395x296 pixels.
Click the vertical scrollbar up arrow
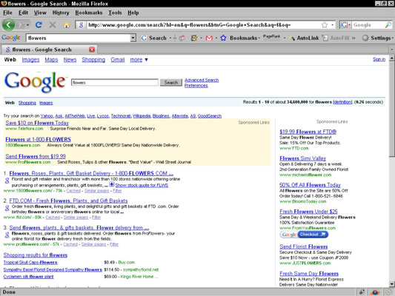392,58
